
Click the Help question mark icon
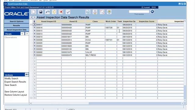tap(109, 12)
